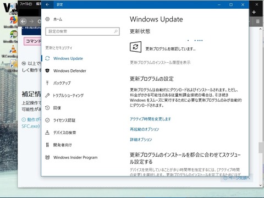Image resolution: width=264 pixels, height=198 pixels.
Task: Open the Firefox desktop shortcut icon
Action: [x=13, y=20]
